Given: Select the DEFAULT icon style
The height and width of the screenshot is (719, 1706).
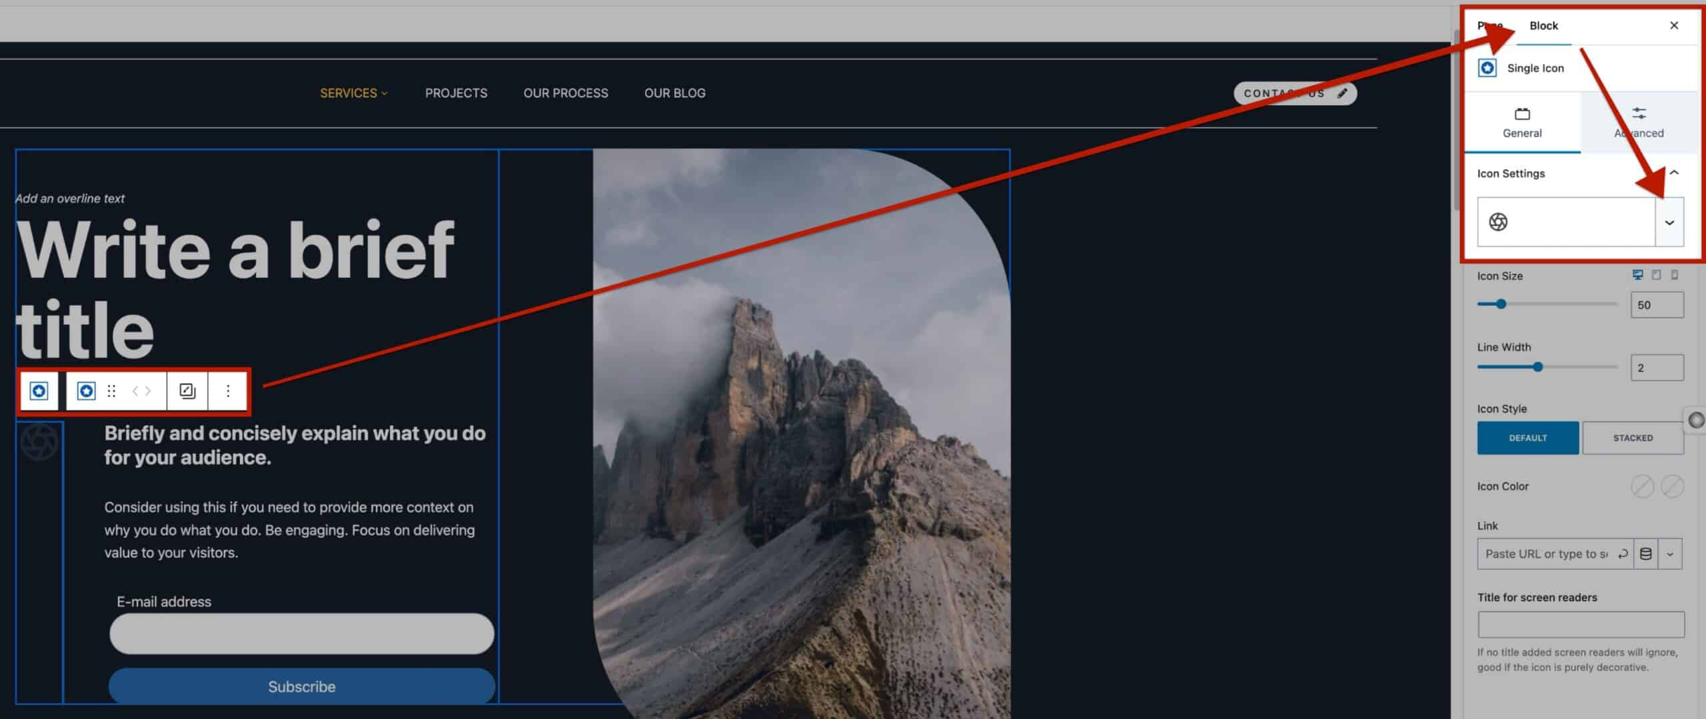Looking at the screenshot, I should click(1527, 438).
